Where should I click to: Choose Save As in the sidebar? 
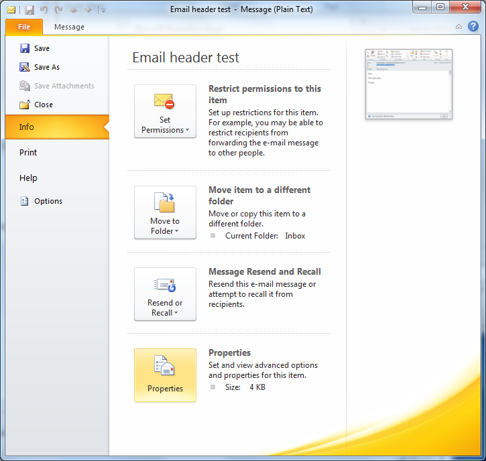(x=46, y=67)
